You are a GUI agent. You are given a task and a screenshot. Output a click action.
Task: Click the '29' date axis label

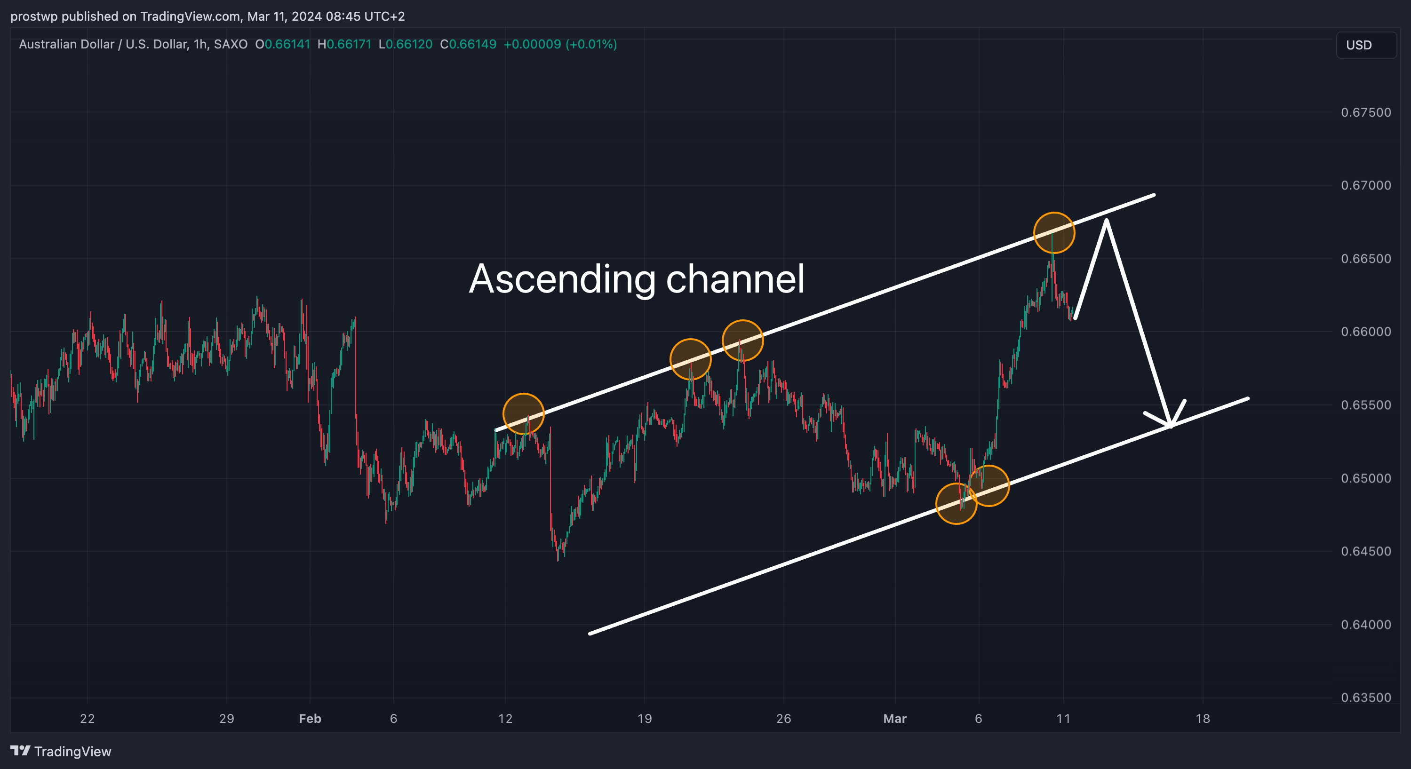pyautogui.click(x=226, y=719)
